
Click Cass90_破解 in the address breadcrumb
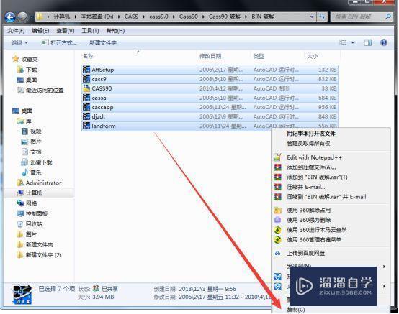pos(225,17)
